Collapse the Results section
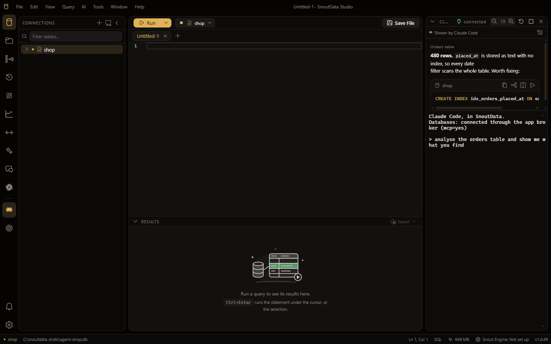The image size is (551, 344). click(135, 221)
